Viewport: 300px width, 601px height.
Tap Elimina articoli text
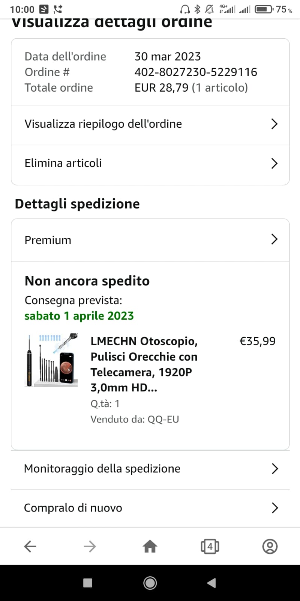[63, 163]
